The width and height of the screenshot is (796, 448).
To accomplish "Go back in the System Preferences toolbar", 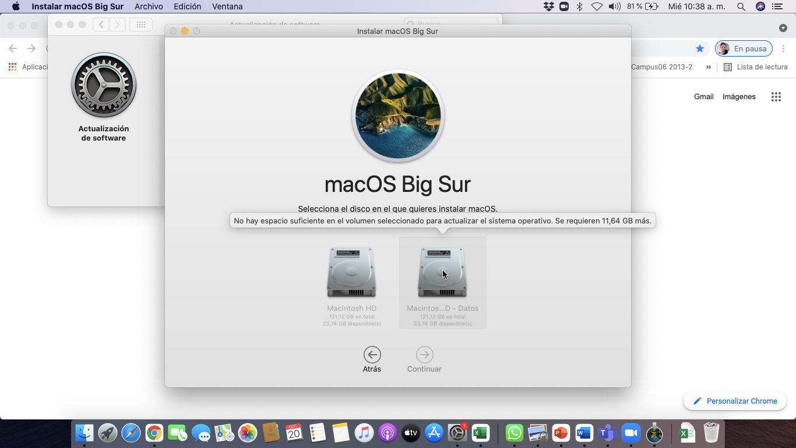I will pyautogui.click(x=101, y=24).
